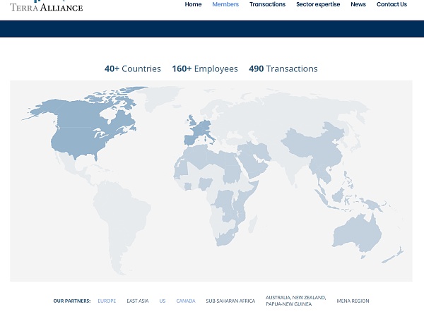This screenshot has width=424, height=312.
Task: Choose the Canada partners link
Action: click(x=186, y=301)
